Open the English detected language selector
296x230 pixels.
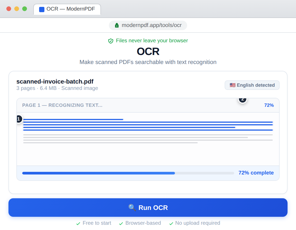coord(252,85)
